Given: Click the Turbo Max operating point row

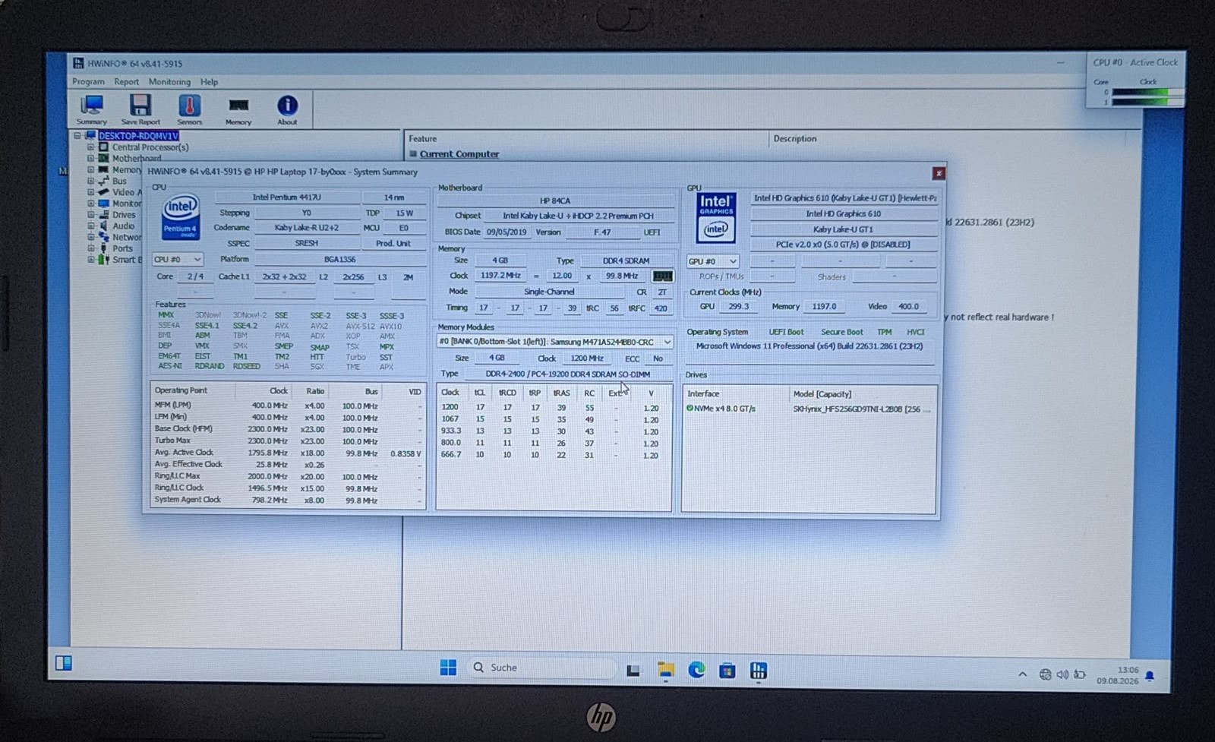Looking at the screenshot, I should pyautogui.click(x=287, y=440).
